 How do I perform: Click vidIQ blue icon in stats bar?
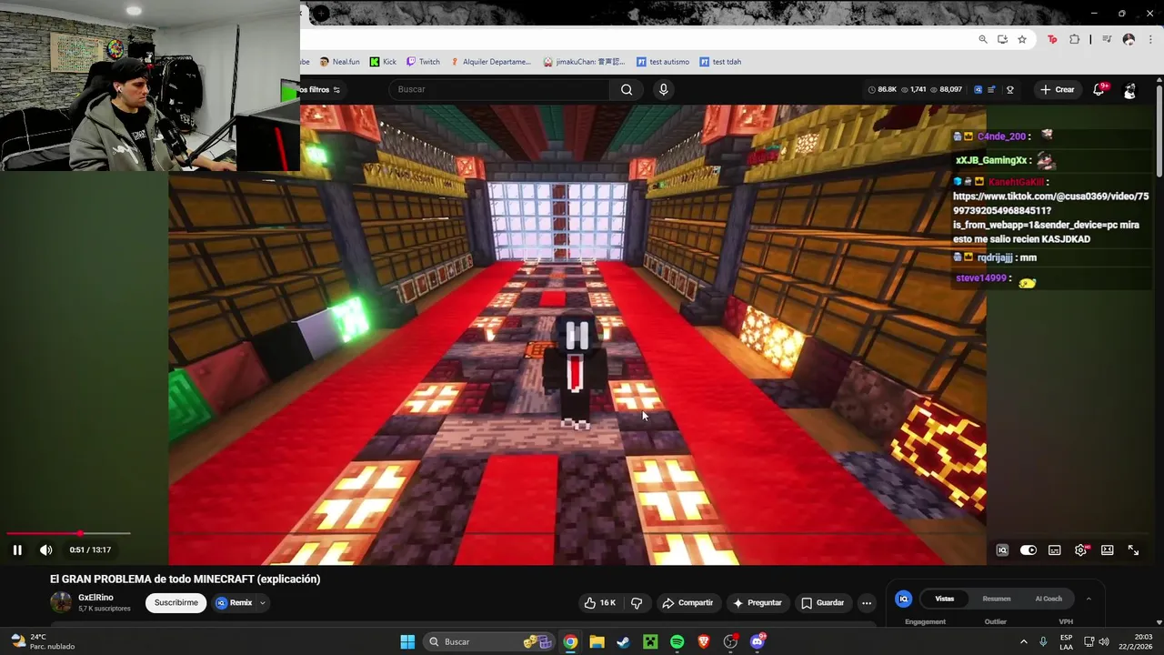(x=978, y=89)
